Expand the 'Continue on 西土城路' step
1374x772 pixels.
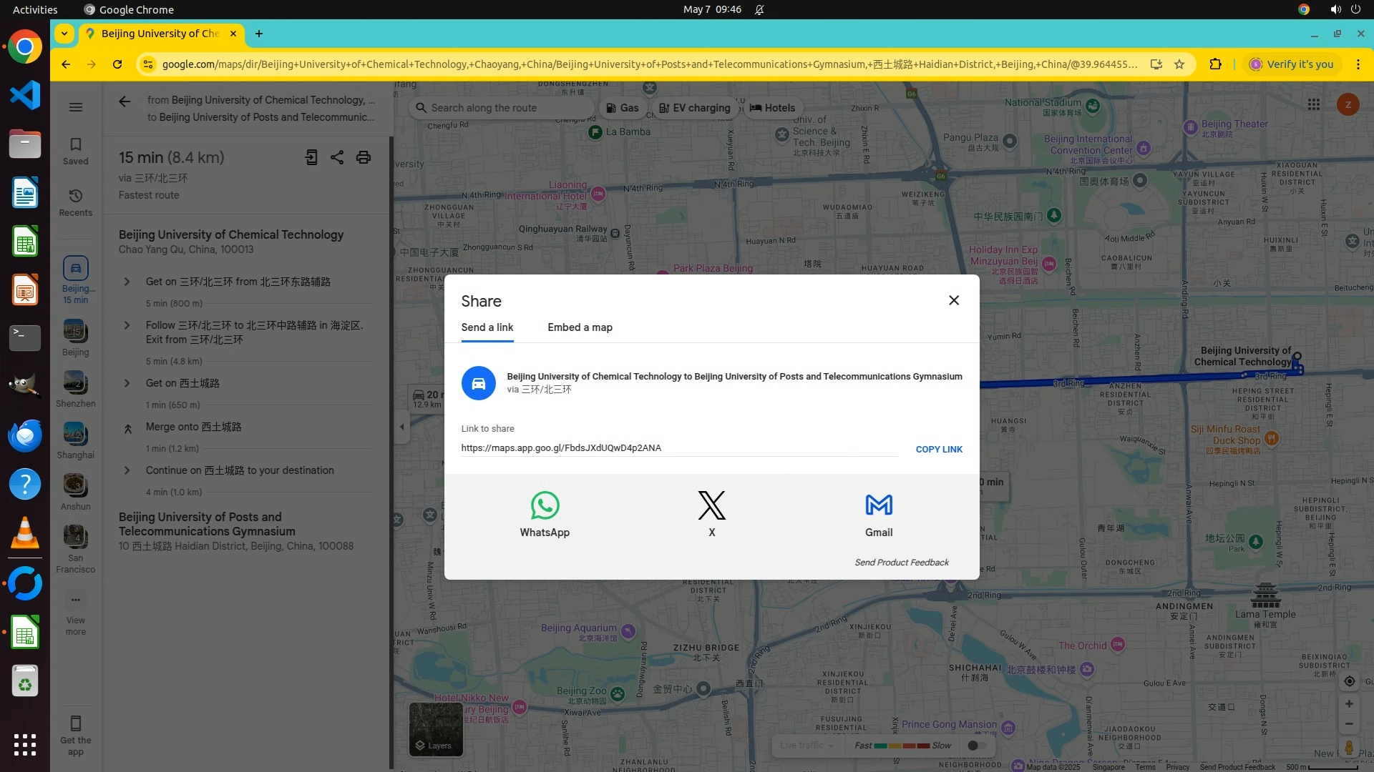tap(127, 471)
